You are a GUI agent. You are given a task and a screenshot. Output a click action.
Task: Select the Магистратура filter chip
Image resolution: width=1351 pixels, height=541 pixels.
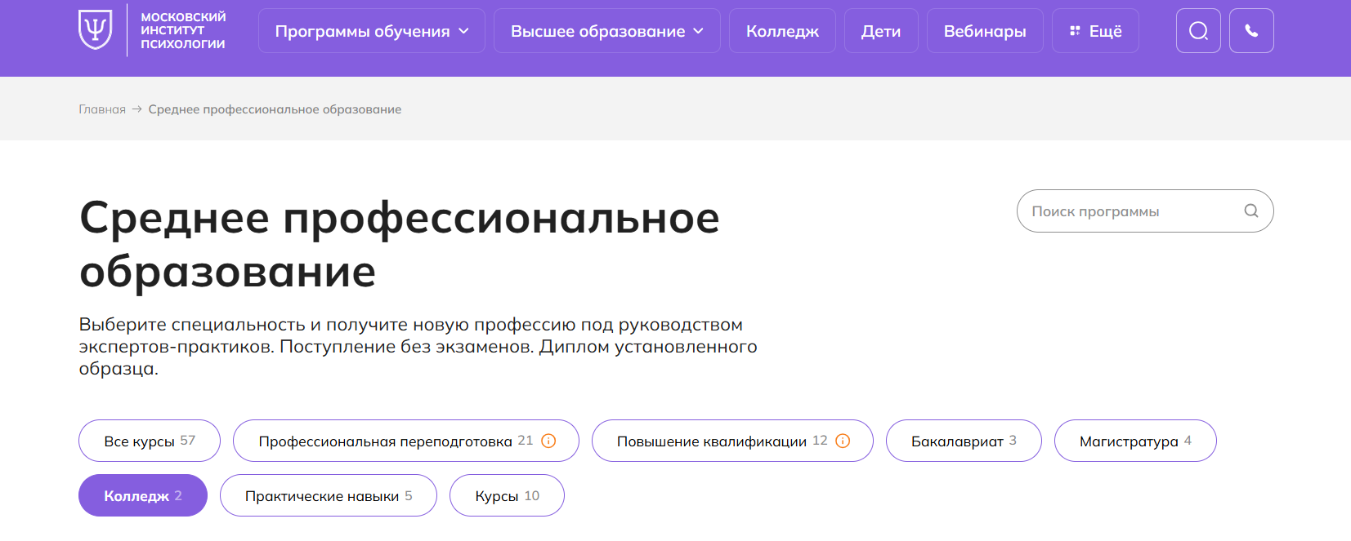[x=1135, y=441]
